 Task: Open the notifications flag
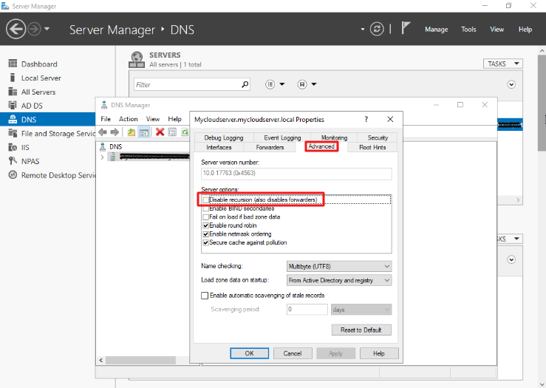click(406, 28)
